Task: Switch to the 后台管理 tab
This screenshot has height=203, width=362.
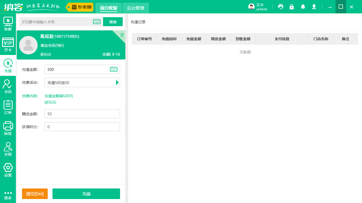Action: 135,8
